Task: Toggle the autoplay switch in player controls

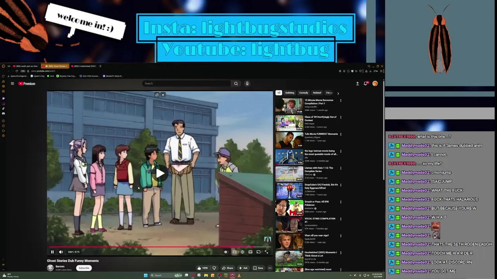Action: click(226, 252)
